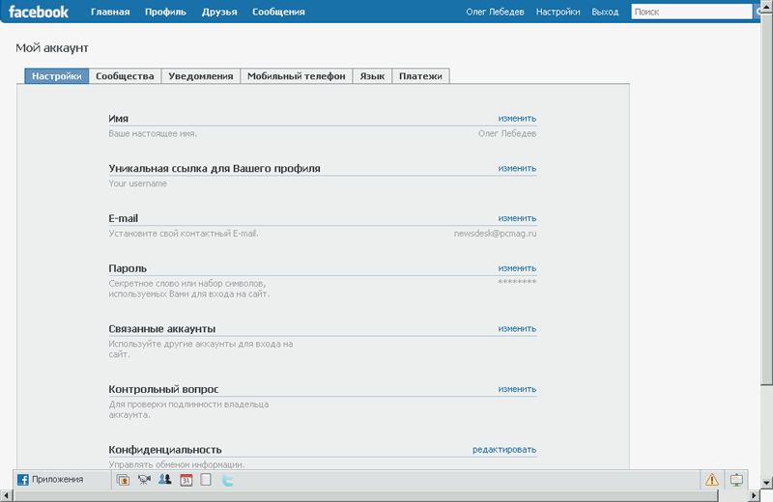Screen dimensions: 773x502
Task: Select the Платежи tab
Action: click(x=420, y=76)
